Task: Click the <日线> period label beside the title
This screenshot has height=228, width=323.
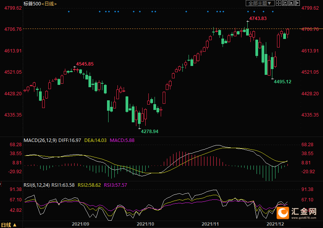Action: point(49,4)
